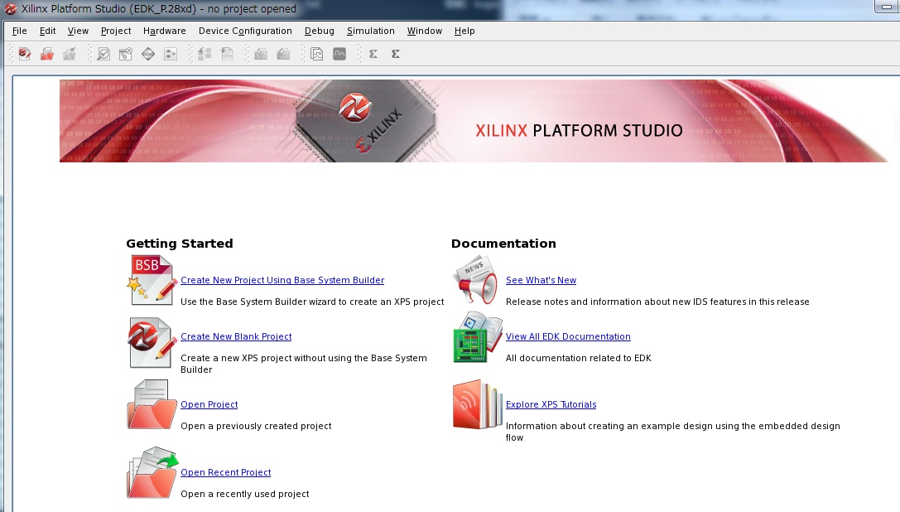The width and height of the screenshot is (900, 512).
Task: Open the See What's New link
Action: [x=541, y=280]
